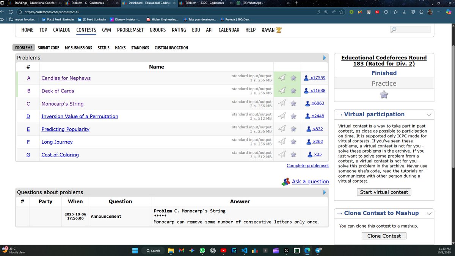Toggle favourite star for Monocarp's String

click(x=293, y=103)
